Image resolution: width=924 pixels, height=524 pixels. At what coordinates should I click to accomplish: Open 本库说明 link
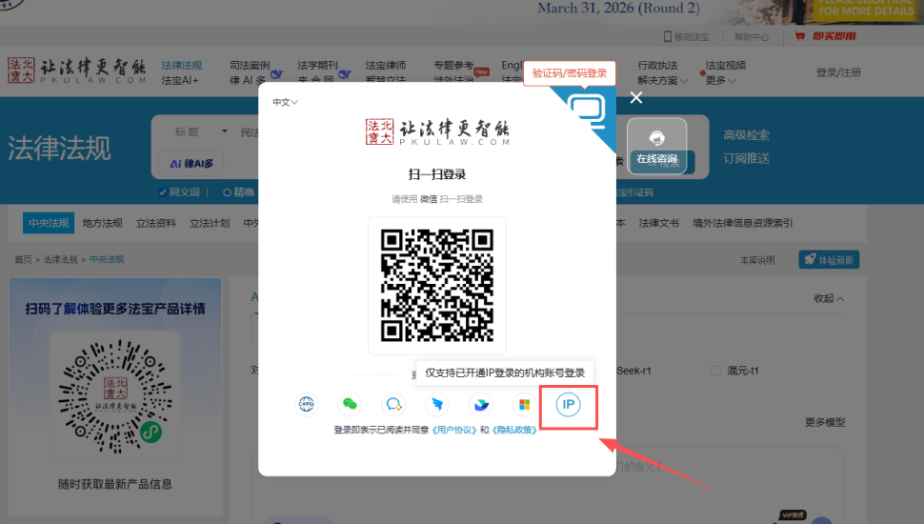(x=757, y=260)
